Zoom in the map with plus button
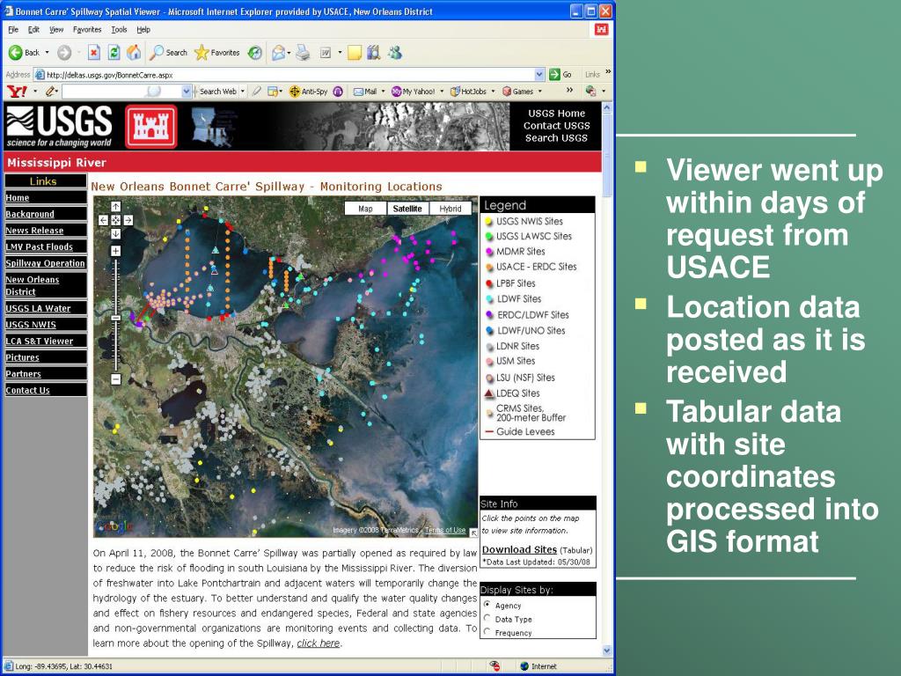This screenshot has width=901, height=676. (115, 251)
